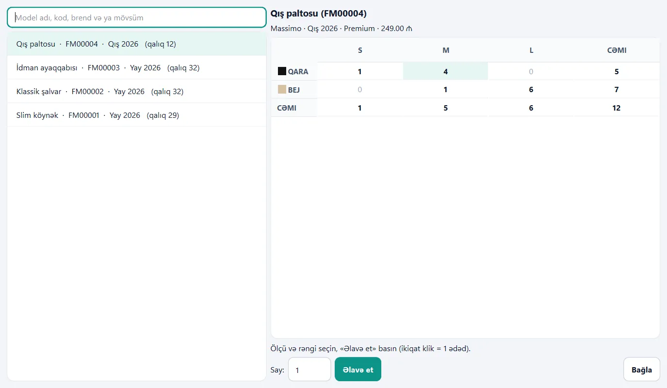Image resolution: width=667 pixels, height=388 pixels.
Task: Click the Bağla button
Action: 641,370
